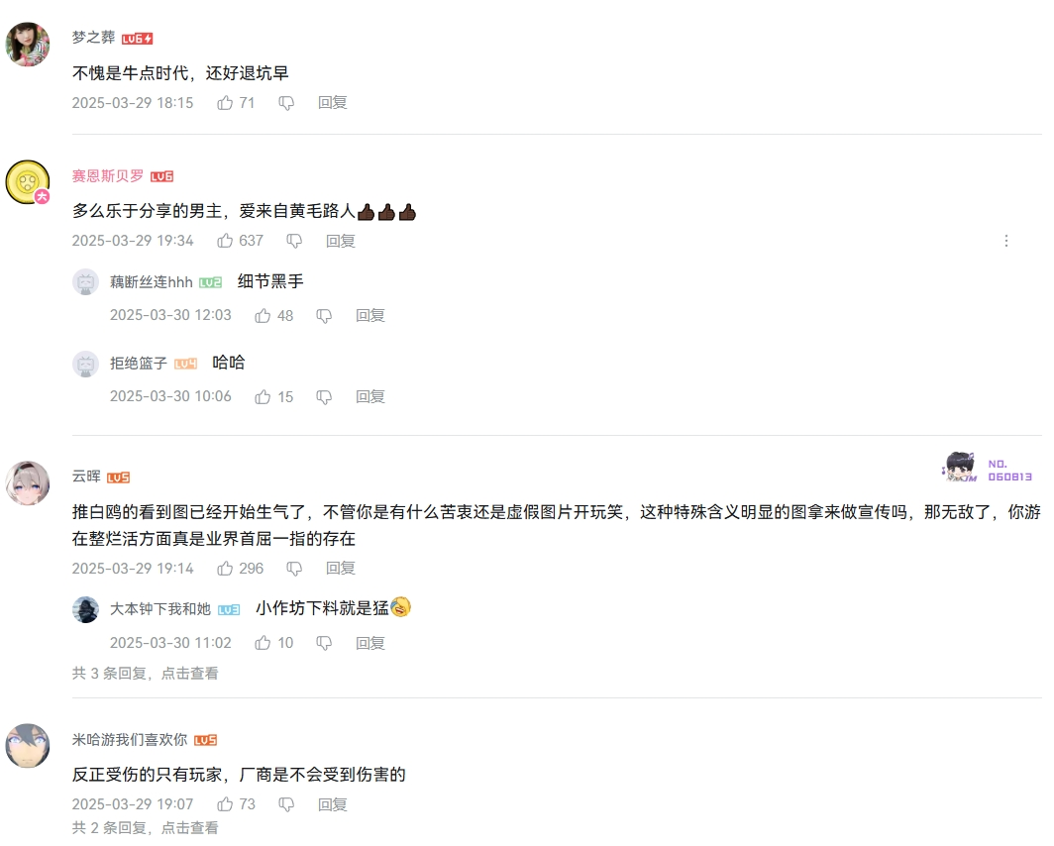
Task: Expand the 共 3 条回复 replies
Action: click(146, 674)
